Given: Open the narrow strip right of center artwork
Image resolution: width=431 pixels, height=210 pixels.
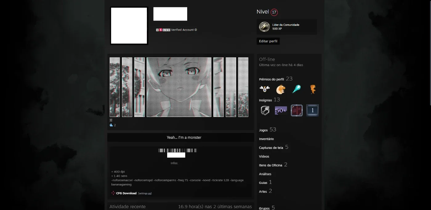Looking at the screenshot, I should (219, 87).
